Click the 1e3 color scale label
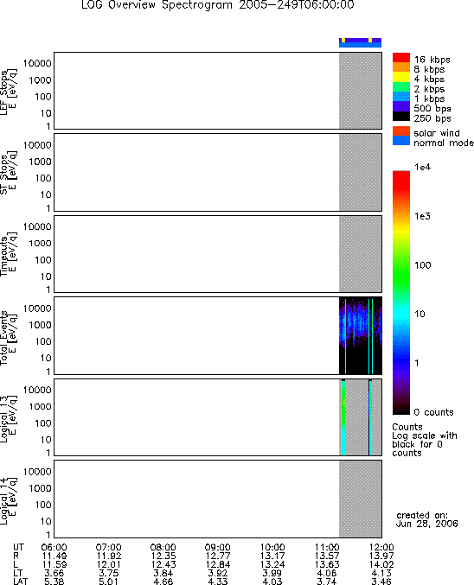This screenshot has width=474, height=585. 422,216
